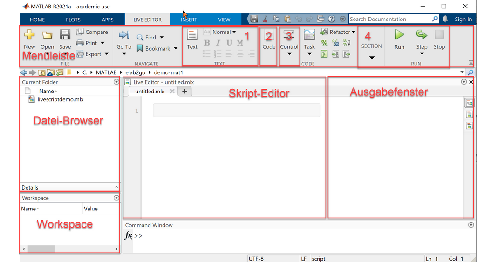Click the quick access Copy icon
Viewport: 477px width, 262px height.
[276, 19]
